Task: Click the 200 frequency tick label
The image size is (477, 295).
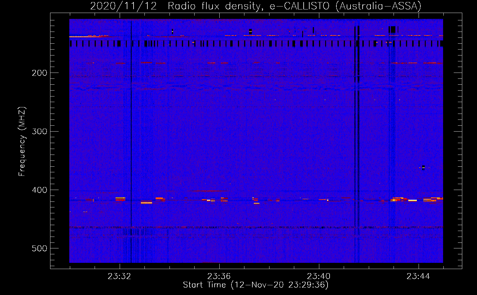Action: click(x=40, y=73)
